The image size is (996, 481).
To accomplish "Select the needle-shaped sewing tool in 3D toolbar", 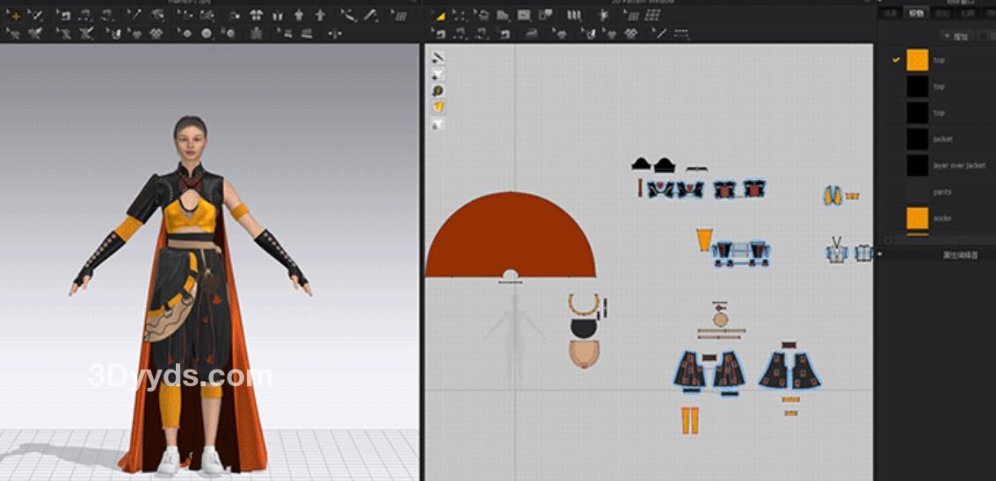I will [x=134, y=16].
